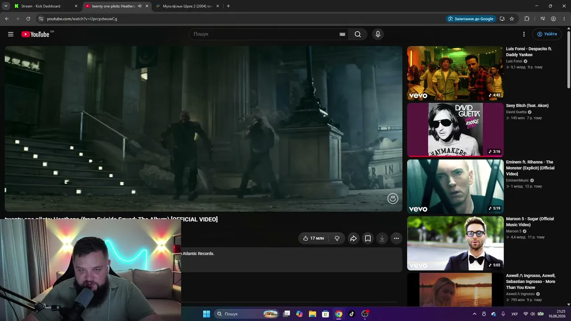This screenshot has width=571, height=321.
Task: Visit the David Guetta channel name
Action: (x=516, y=112)
